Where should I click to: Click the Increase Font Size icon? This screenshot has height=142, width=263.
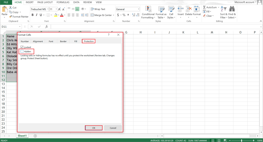coord(59,9)
